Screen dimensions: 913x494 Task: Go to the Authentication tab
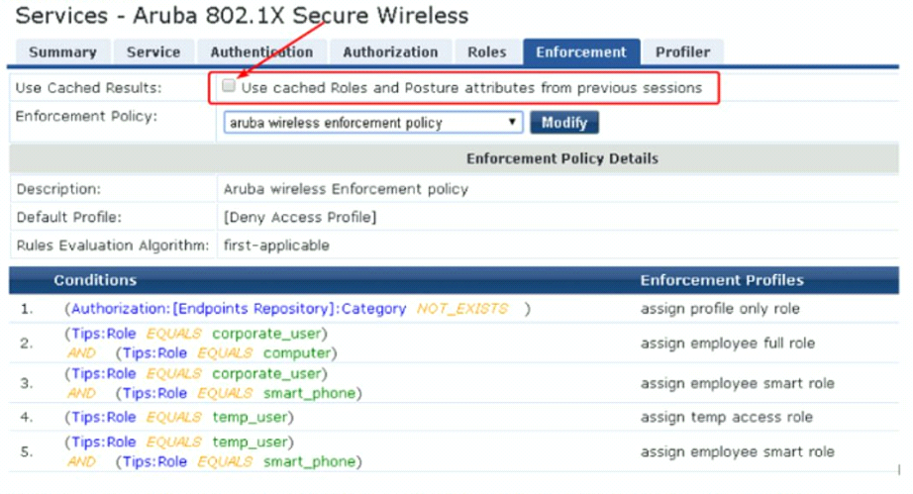click(x=261, y=52)
